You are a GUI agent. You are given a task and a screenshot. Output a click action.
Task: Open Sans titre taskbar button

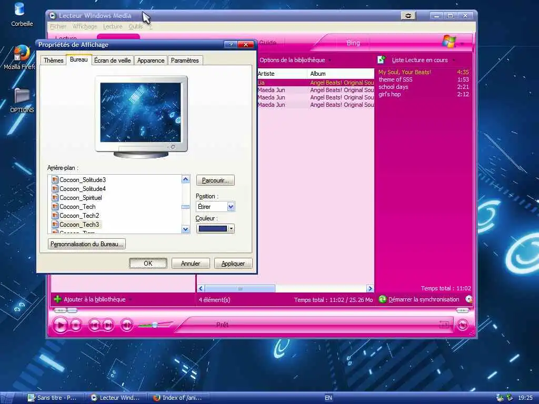(54, 398)
